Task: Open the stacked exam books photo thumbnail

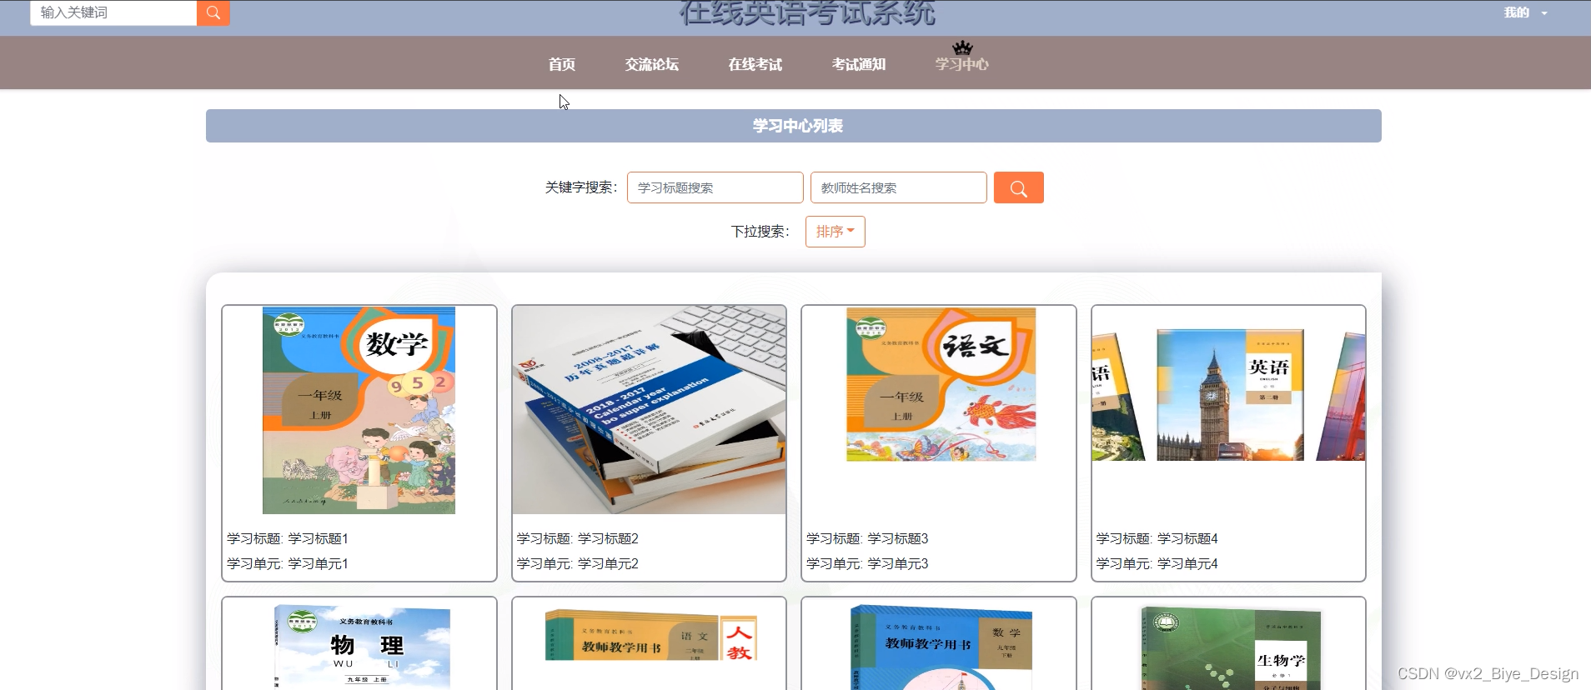Action: 649,410
